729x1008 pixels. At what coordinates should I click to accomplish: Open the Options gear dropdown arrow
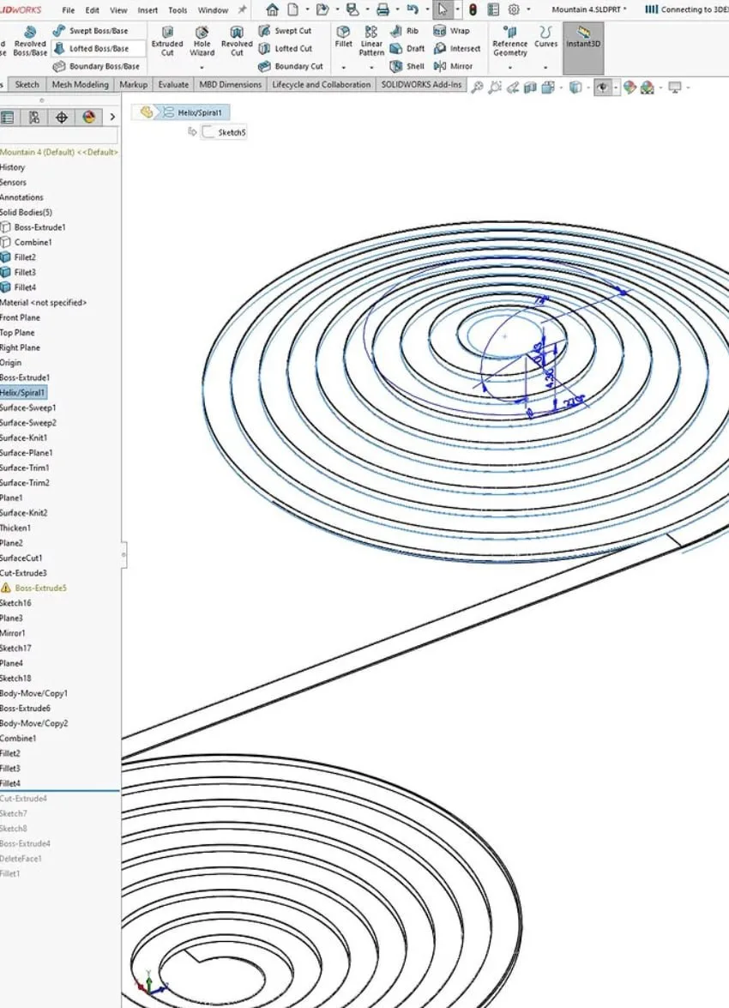pos(528,9)
